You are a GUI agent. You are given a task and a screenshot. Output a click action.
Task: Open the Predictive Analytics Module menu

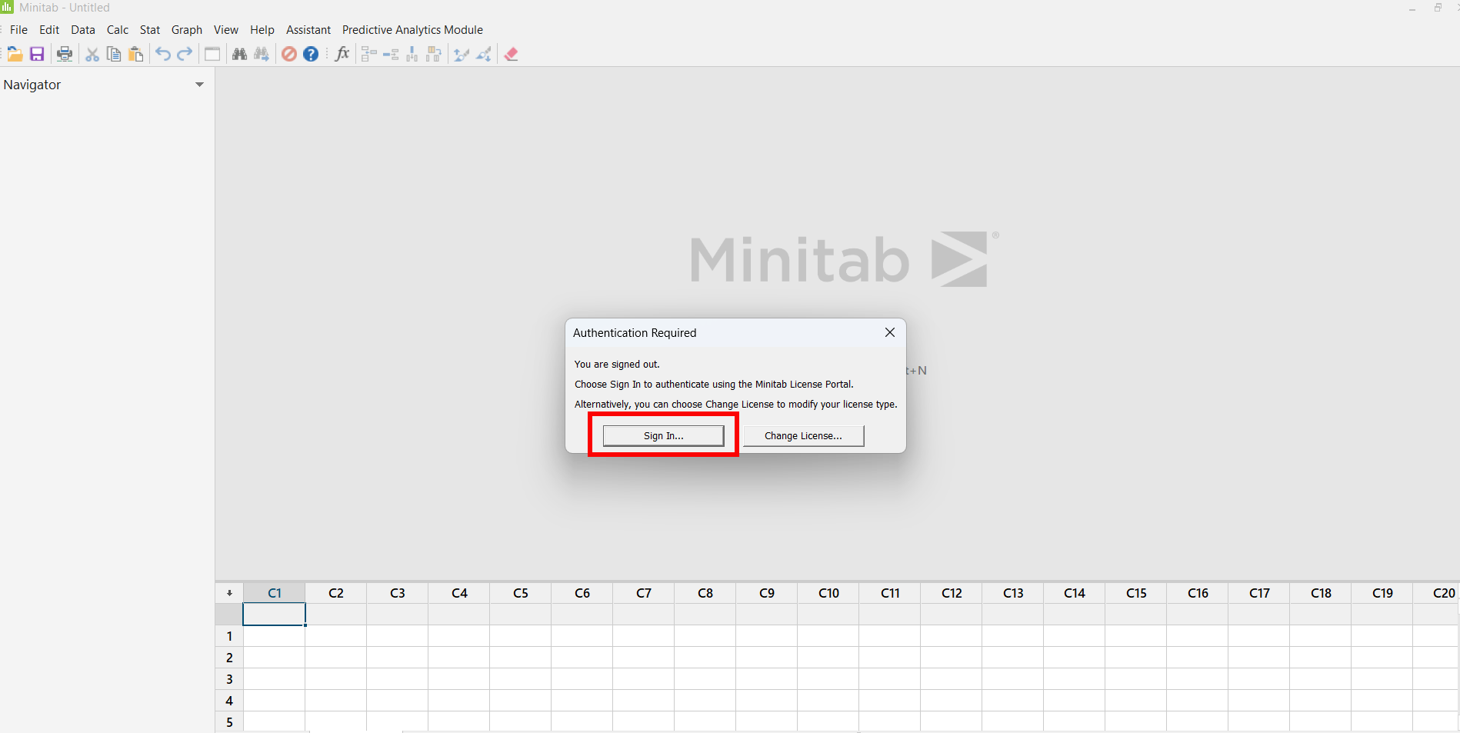412,30
